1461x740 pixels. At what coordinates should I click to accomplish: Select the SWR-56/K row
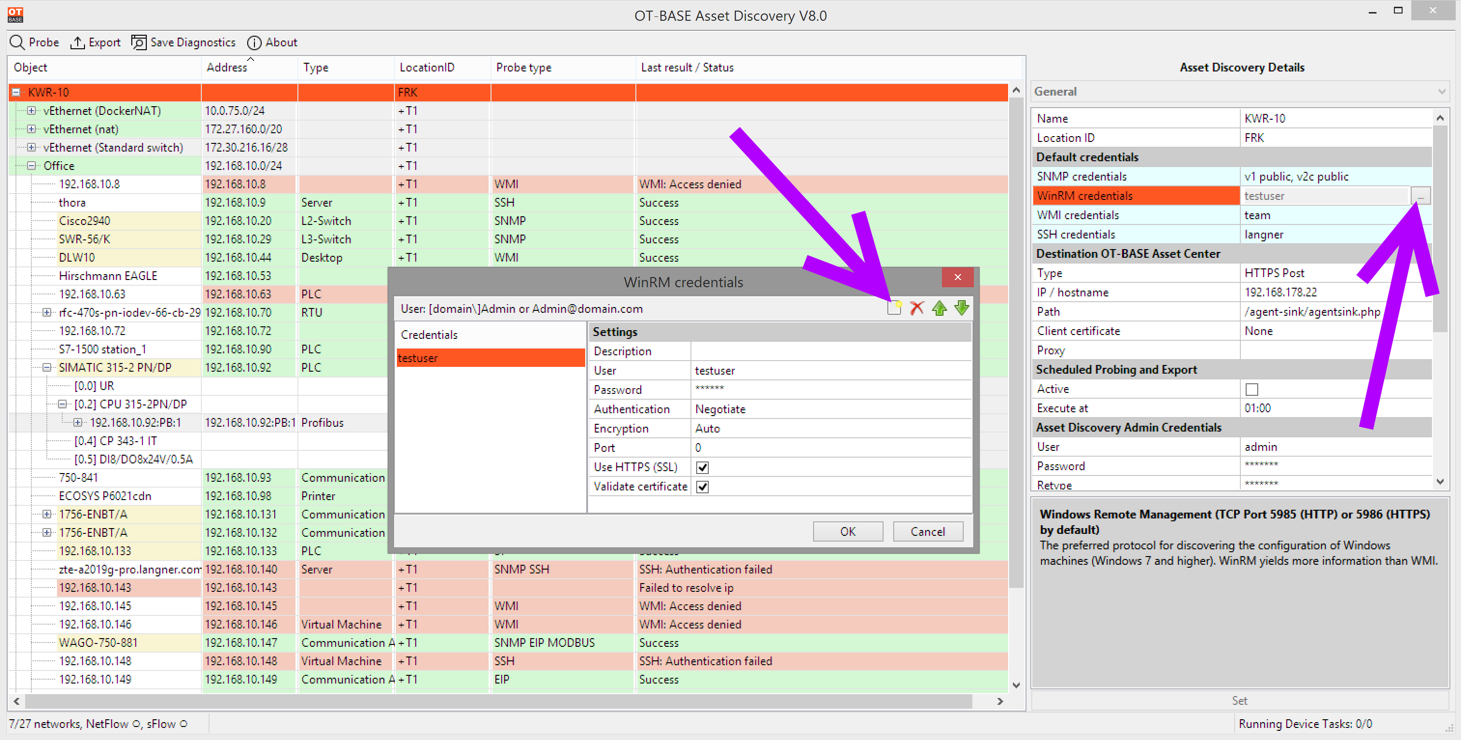click(x=507, y=239)
